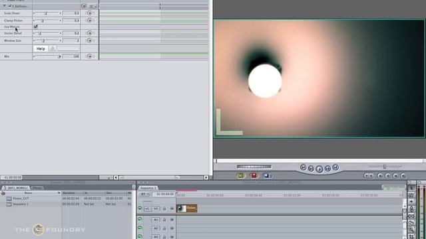Toggle A1 track audibility
426x239 pixels.
[140, 220]
